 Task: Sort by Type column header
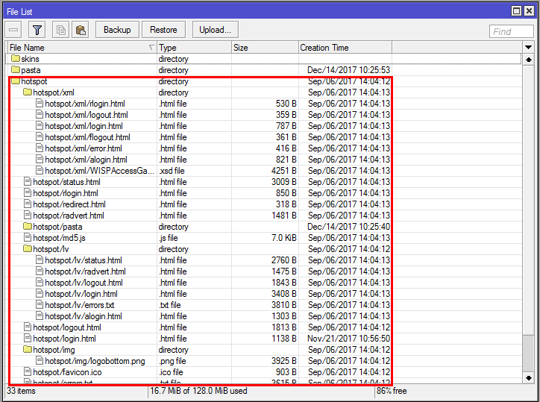tap(194, 48)
